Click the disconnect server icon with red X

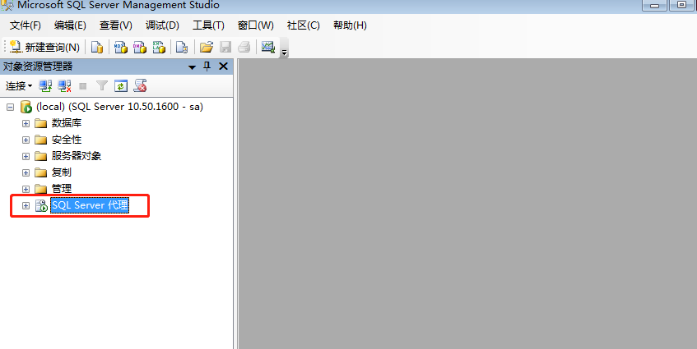(64, 86)
